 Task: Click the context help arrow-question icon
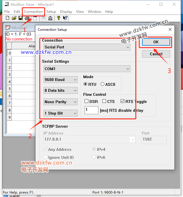tap(65, 18)
